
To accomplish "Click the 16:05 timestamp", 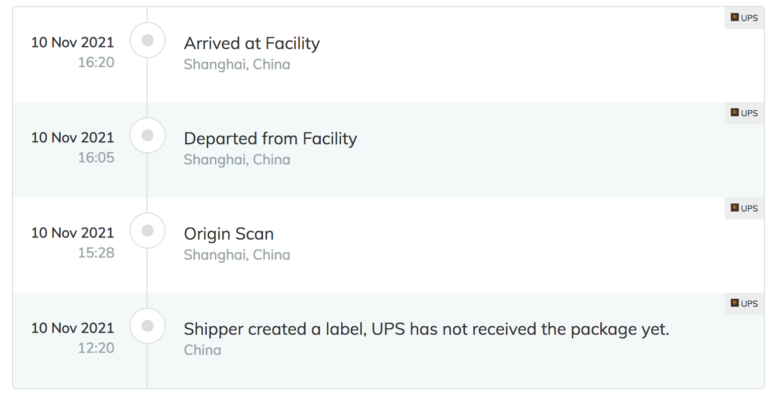I will [x=96, y=158].
